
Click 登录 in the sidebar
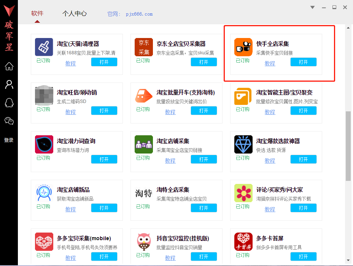(x=9, y=140)
